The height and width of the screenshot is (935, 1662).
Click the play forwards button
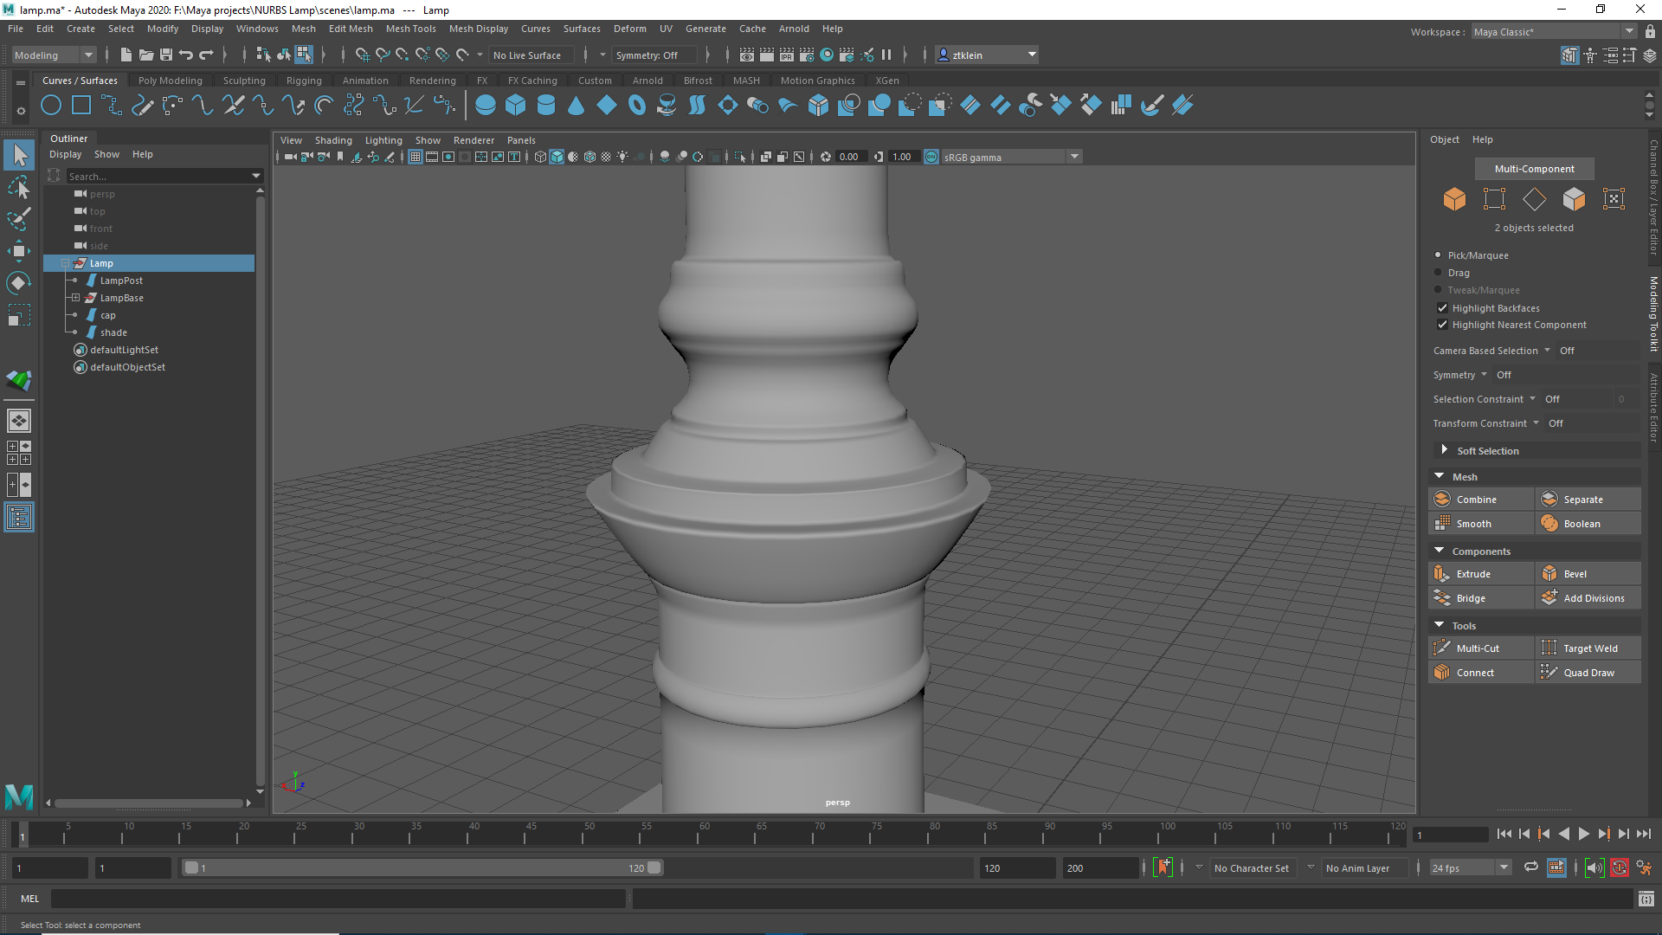tap(1583, 835)
